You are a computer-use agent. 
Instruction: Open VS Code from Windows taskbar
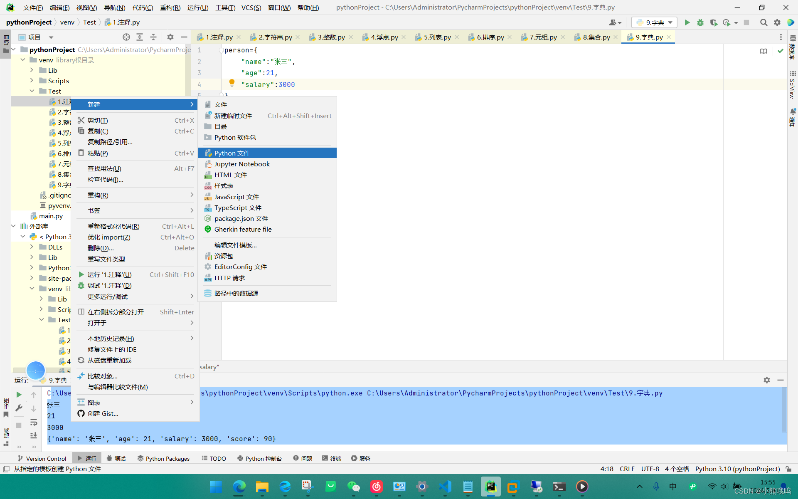[445, 487]
